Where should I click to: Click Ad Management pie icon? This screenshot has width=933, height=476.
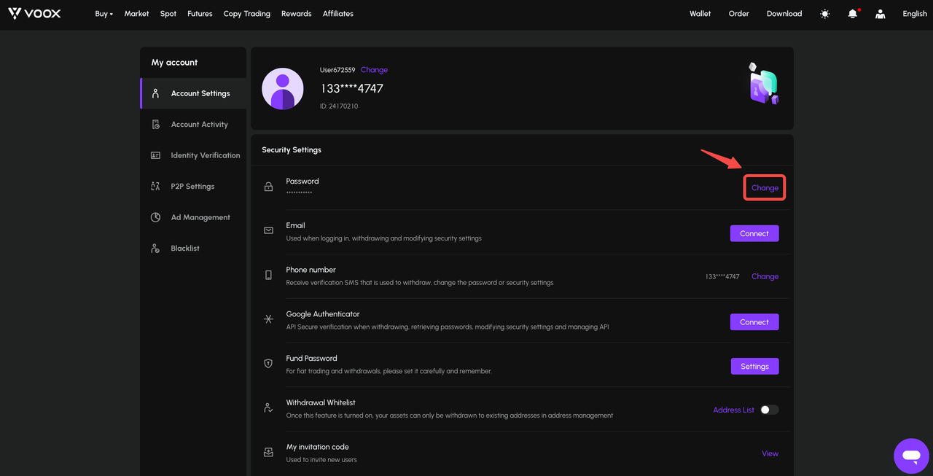click(x=155, y=217)
